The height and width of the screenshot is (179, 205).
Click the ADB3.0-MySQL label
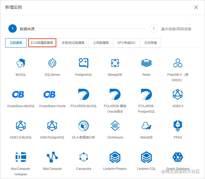[x=21, y=137]
